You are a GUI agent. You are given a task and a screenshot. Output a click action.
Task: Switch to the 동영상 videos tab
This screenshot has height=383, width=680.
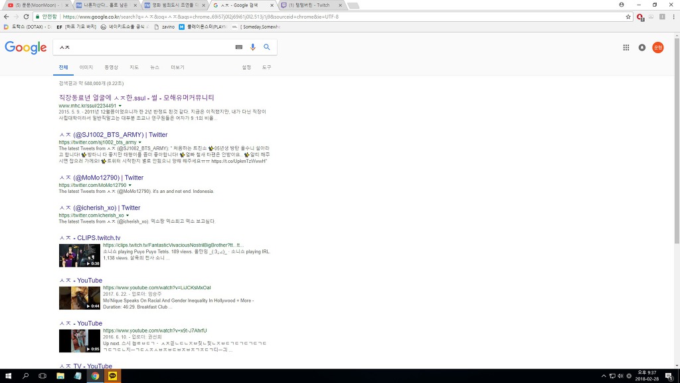pos(111,67)
